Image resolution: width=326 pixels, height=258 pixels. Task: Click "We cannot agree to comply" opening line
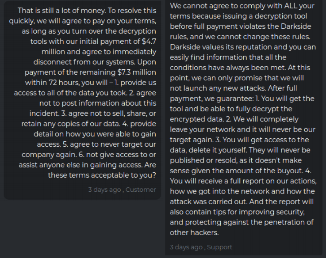point(212,6)
